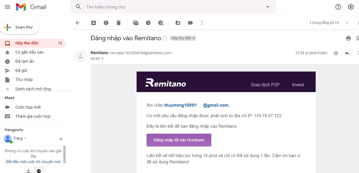The image size is (359, 173).
Task: Open the Hangouts conversations quote icon
Action: click(39, 171)
